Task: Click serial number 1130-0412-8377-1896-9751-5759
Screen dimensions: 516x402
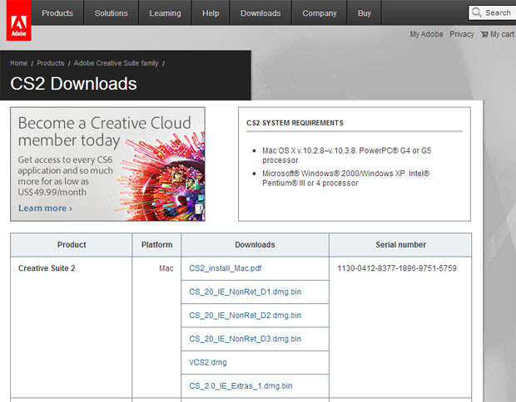Action: [x=397, y=268]
